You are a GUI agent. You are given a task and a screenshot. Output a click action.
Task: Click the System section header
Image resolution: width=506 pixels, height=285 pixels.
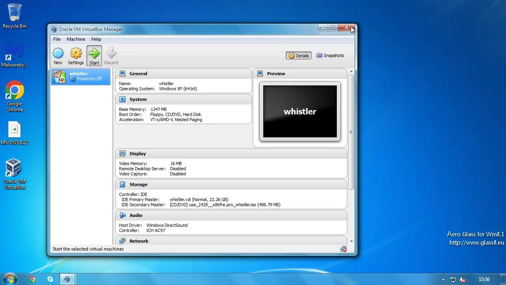(183, 99)
